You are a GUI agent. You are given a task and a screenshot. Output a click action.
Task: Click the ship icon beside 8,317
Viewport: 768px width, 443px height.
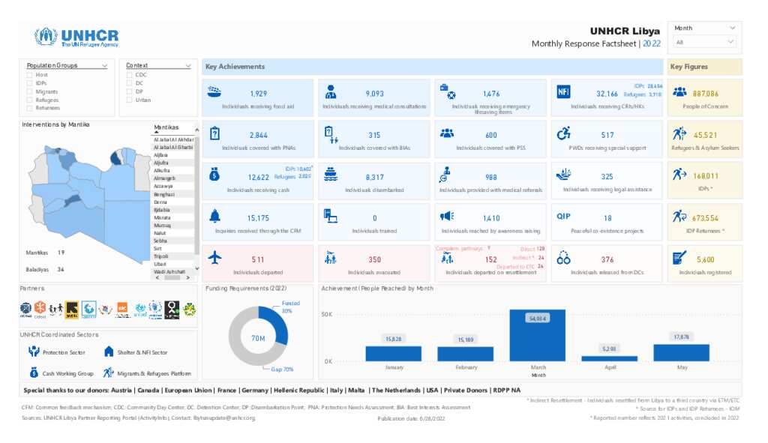point(331,175)
